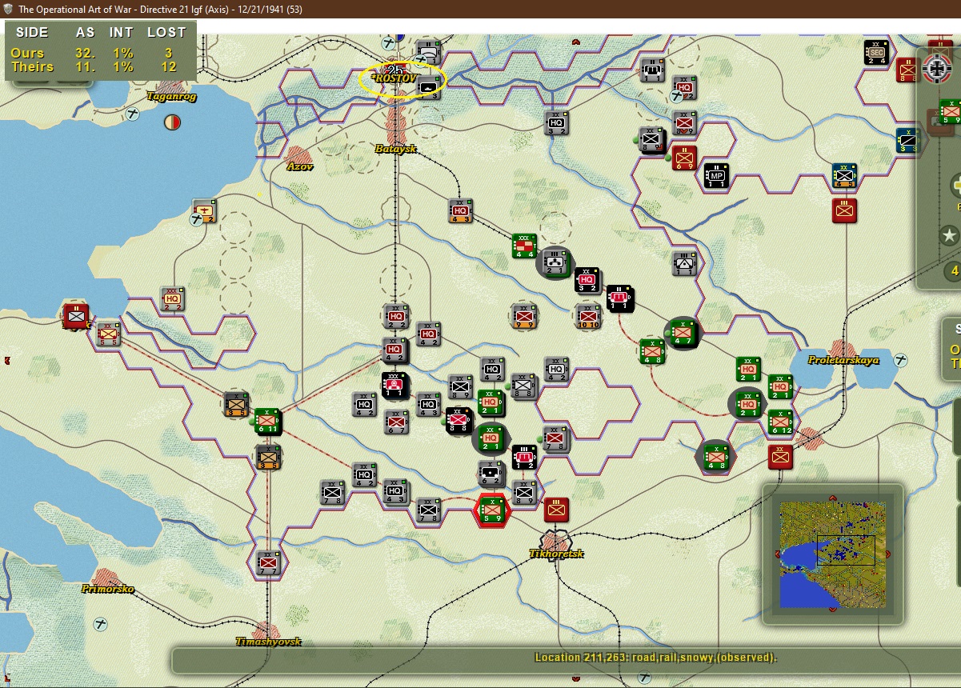Click the green 5-9 unit in side panel
961x688 pixels.
pos(951,113)
